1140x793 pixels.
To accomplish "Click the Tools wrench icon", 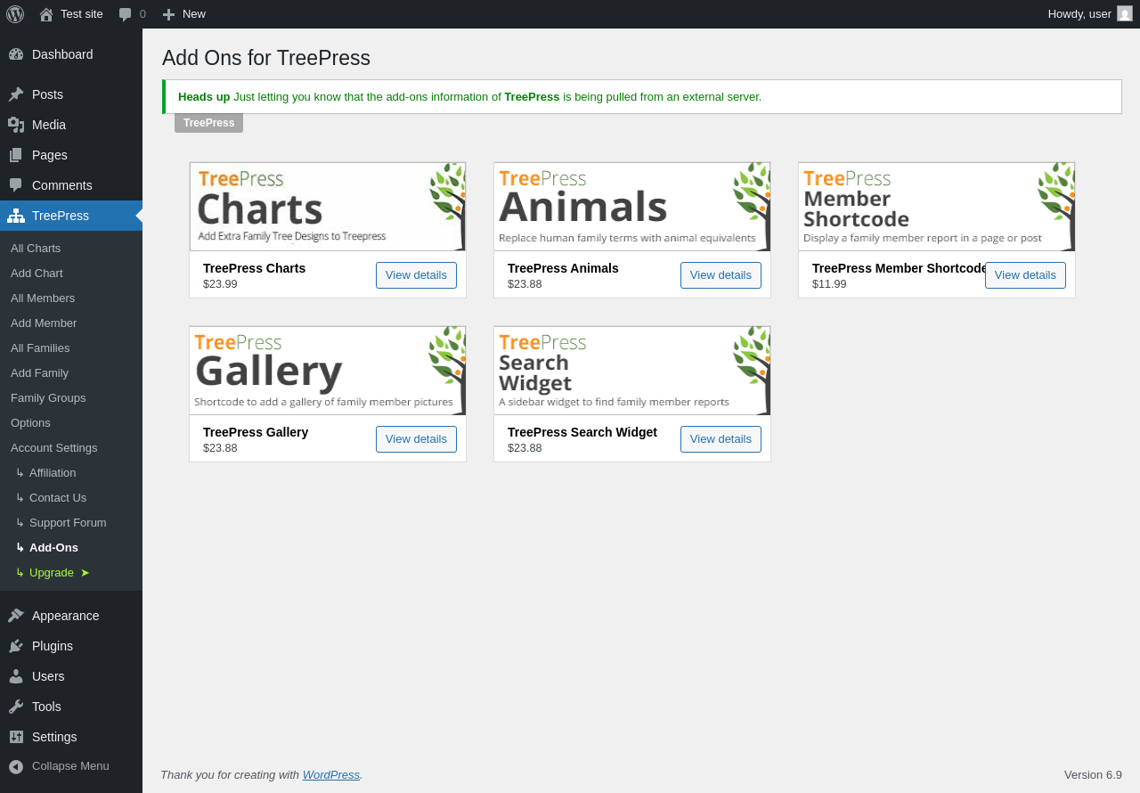I will [x=16, y=707].
